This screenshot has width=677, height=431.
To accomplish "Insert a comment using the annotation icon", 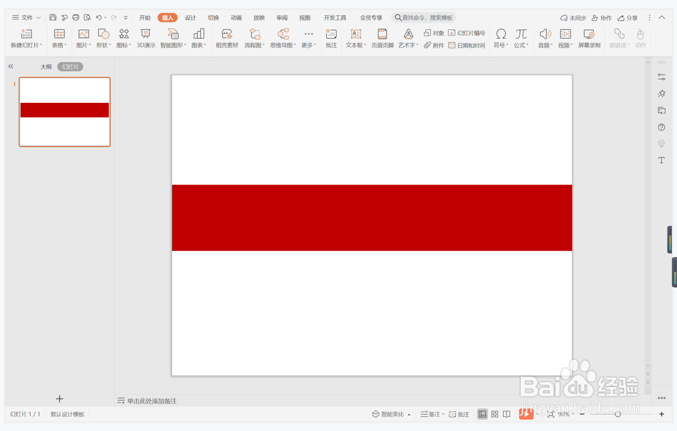I will point(331,38).
